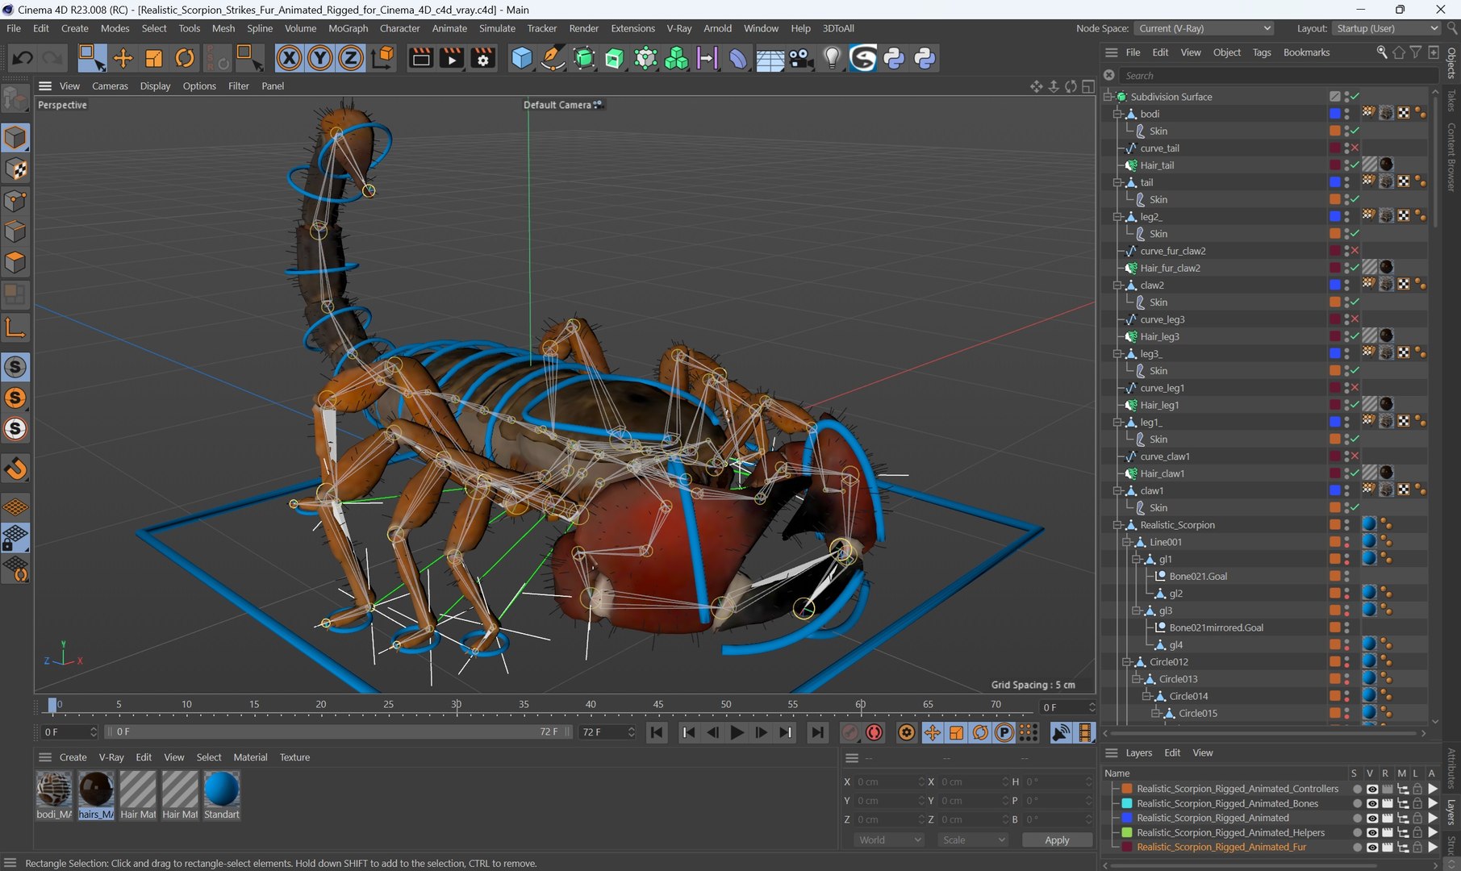The width and height of the screenshot is (1461, 871).
Task: Select the blue Standart material swatch
Action: (x=222, y=790)
